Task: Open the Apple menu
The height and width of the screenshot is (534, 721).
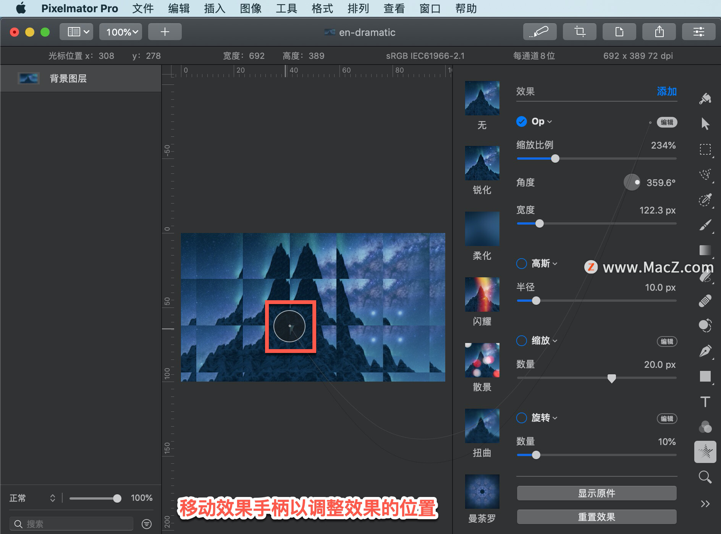Action: 21,8
